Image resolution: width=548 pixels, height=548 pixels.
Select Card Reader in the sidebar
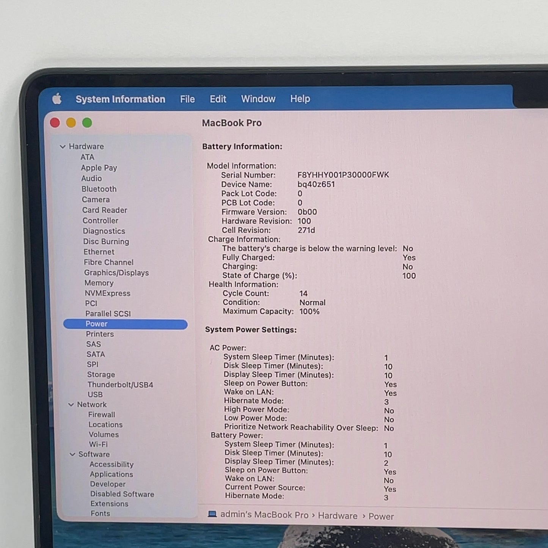[105, 210]
